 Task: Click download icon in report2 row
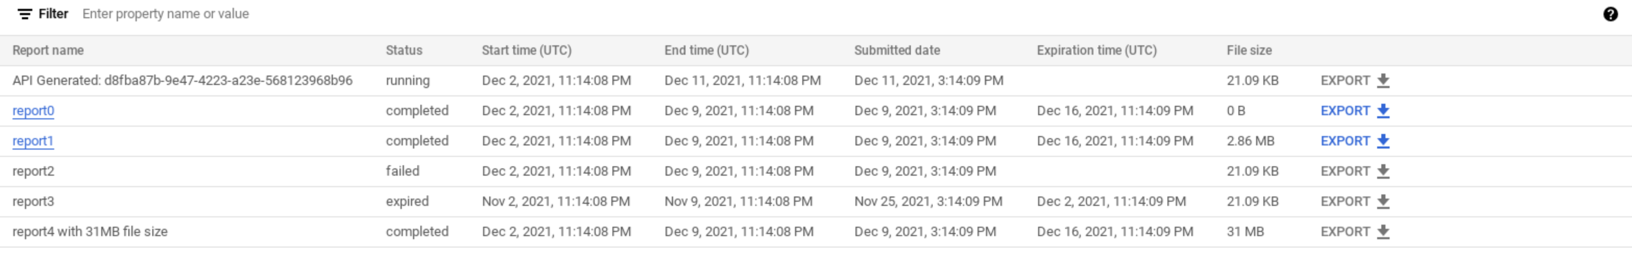coord(1383,171)
